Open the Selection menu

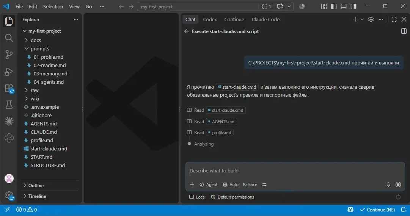tap(53, 6)
